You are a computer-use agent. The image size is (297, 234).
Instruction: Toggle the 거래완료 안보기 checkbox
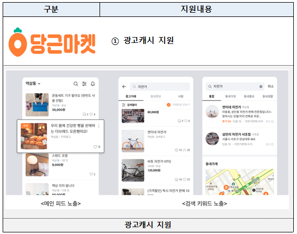click(168, 105)
